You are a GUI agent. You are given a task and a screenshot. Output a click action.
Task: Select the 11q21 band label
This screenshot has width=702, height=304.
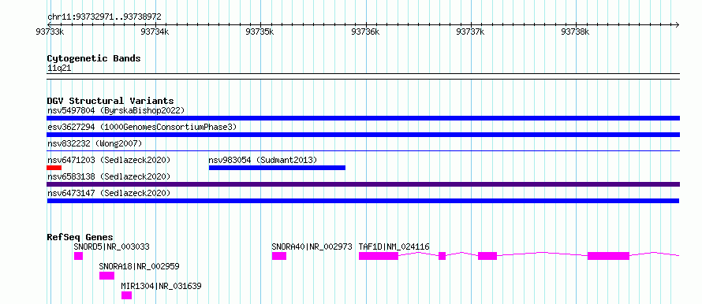point(59,69)
